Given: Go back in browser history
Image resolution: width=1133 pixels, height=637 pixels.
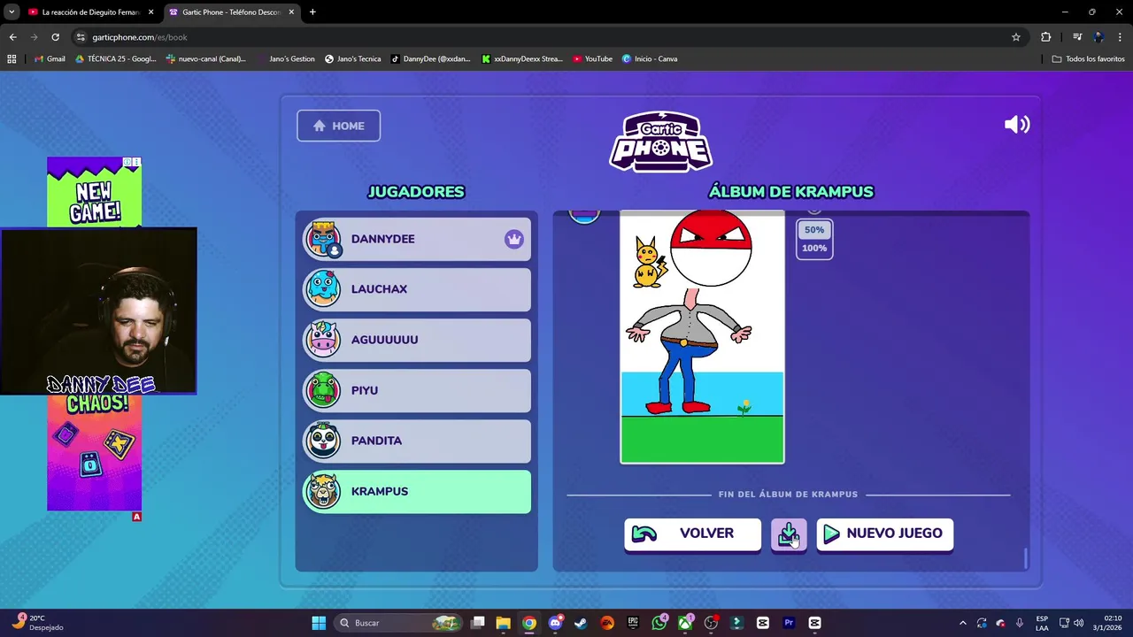Looking at the screenshot, I should pos(12,37).
